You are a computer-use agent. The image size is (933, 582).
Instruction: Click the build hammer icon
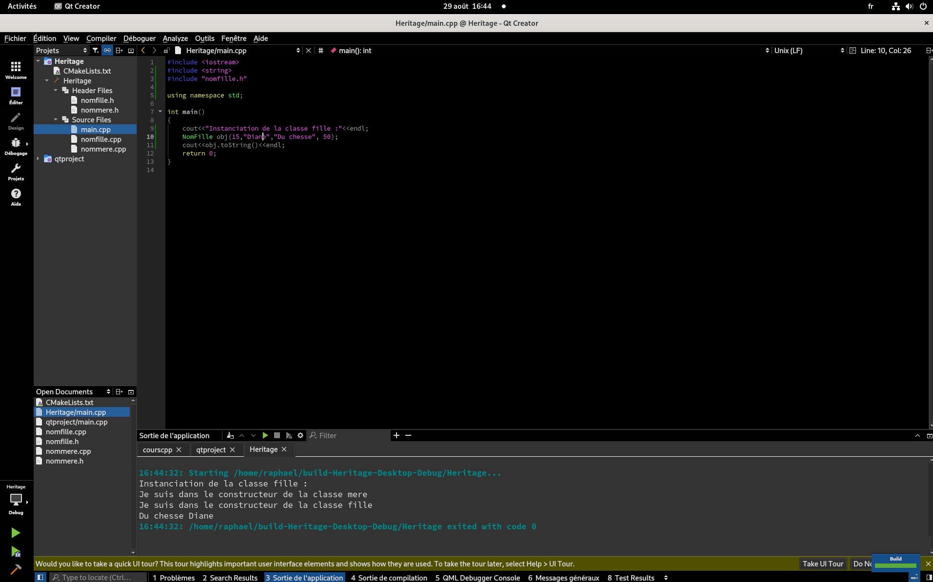(x=16, y=569)
